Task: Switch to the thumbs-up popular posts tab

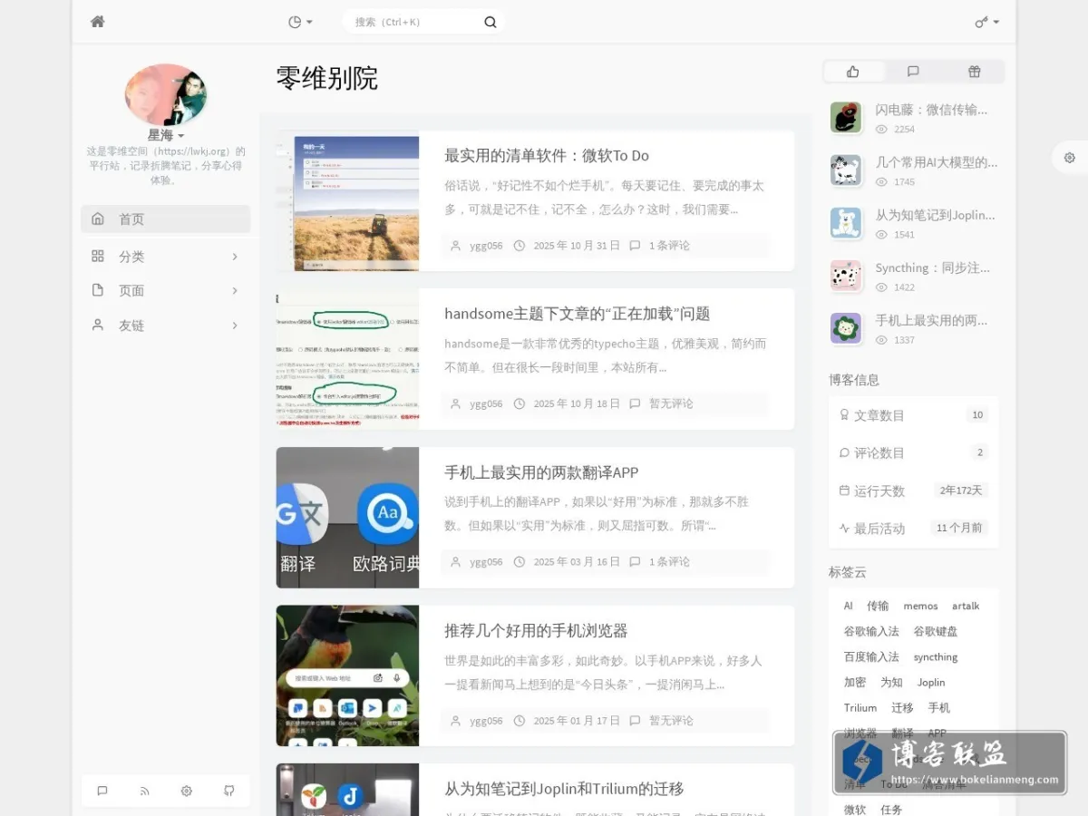Action: tap(853, 72)
